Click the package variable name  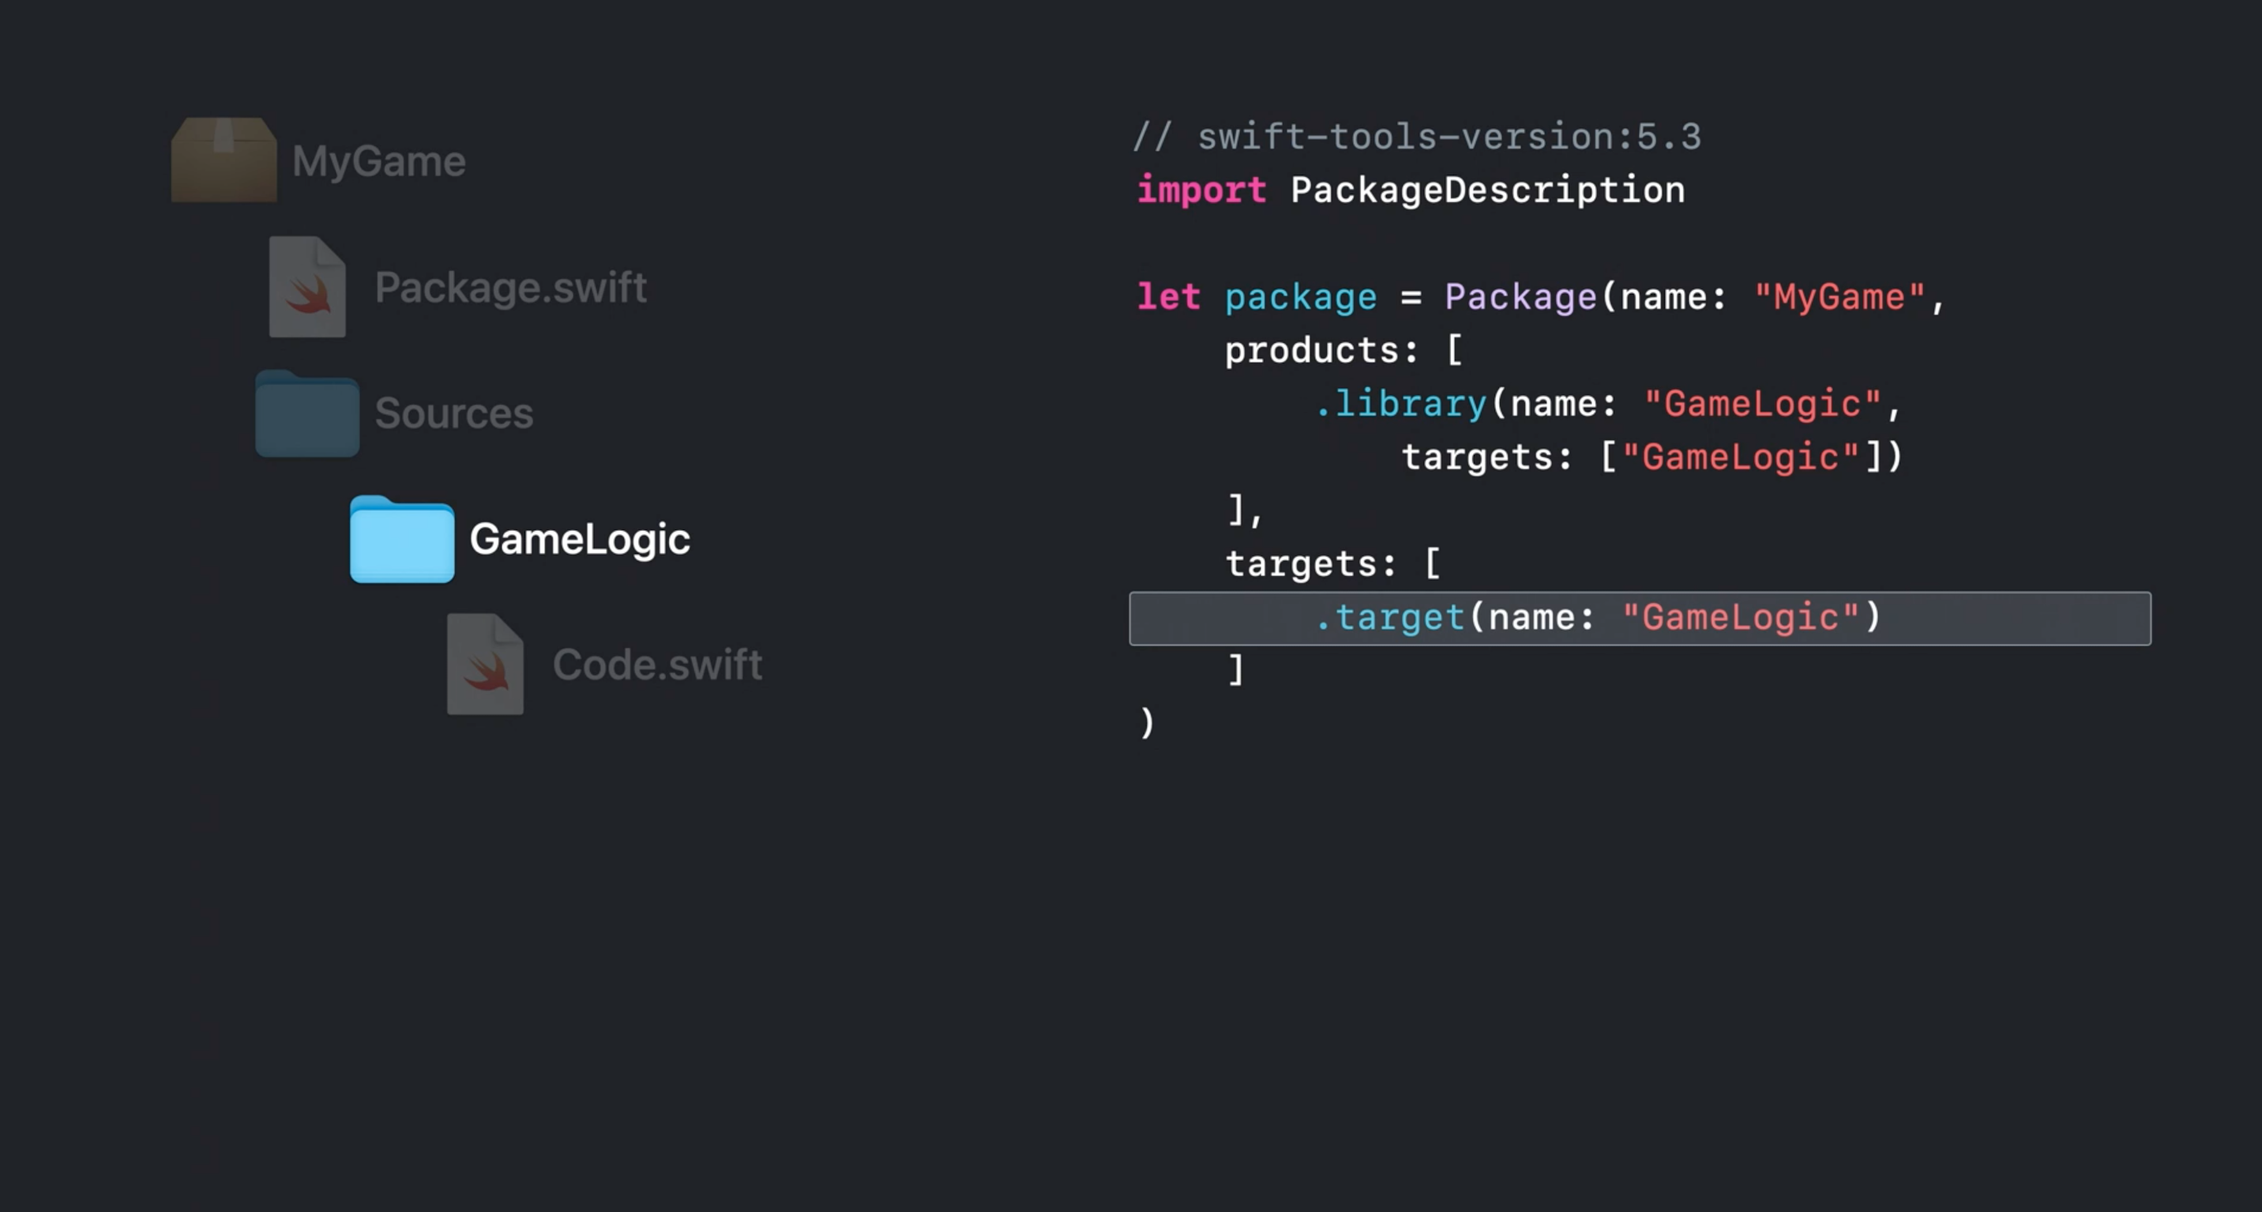tap(1301, 298)
